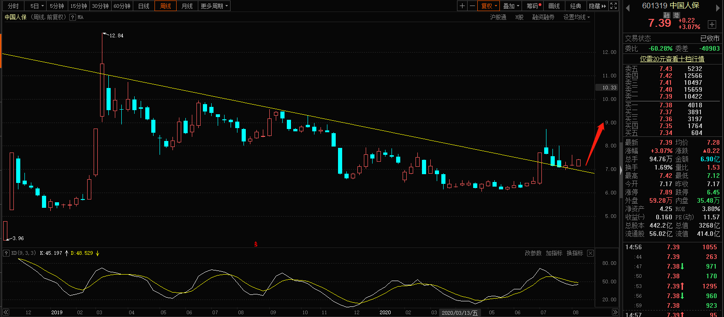Viewport: 724px width, 317px height.
Task: Add stock to watchlist with plus box
Action: tap(712, 24)
